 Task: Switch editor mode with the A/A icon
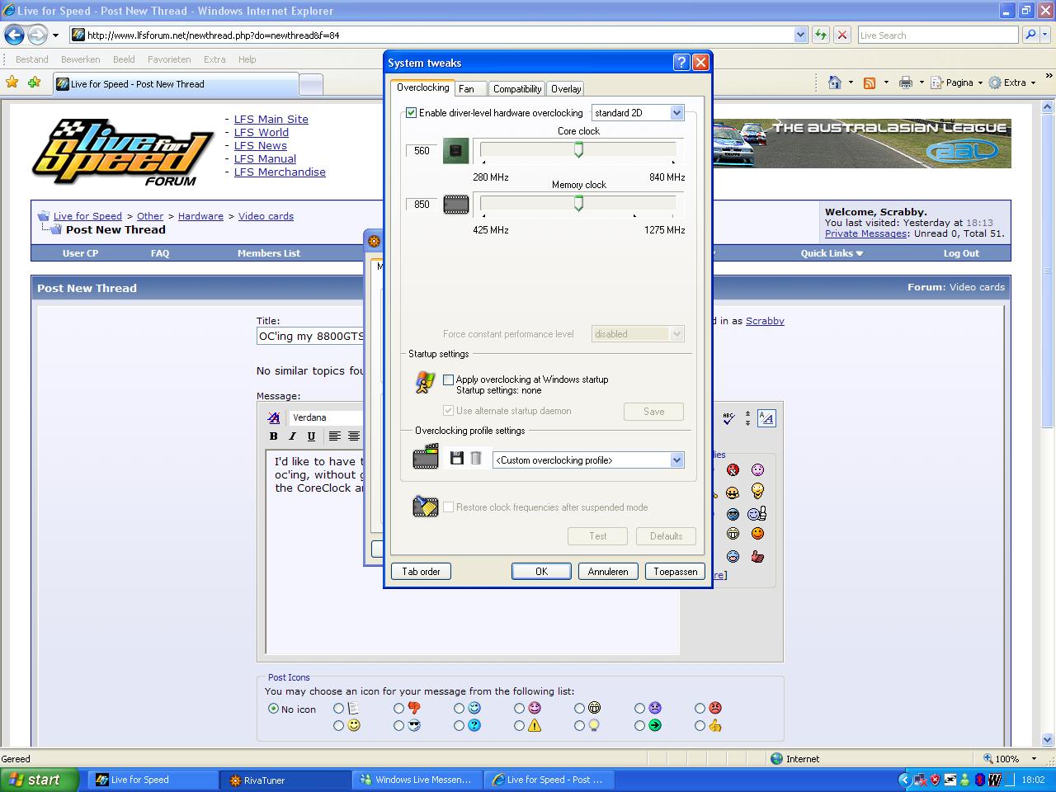[766, 418]
